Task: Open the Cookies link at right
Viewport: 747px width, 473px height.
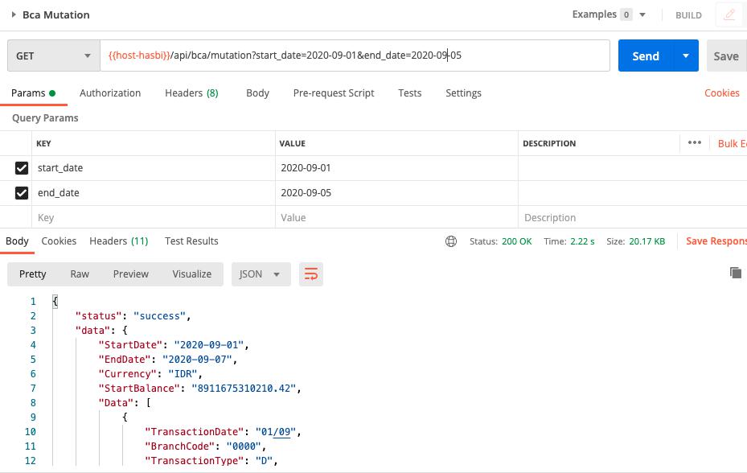Action: point(722,93)
